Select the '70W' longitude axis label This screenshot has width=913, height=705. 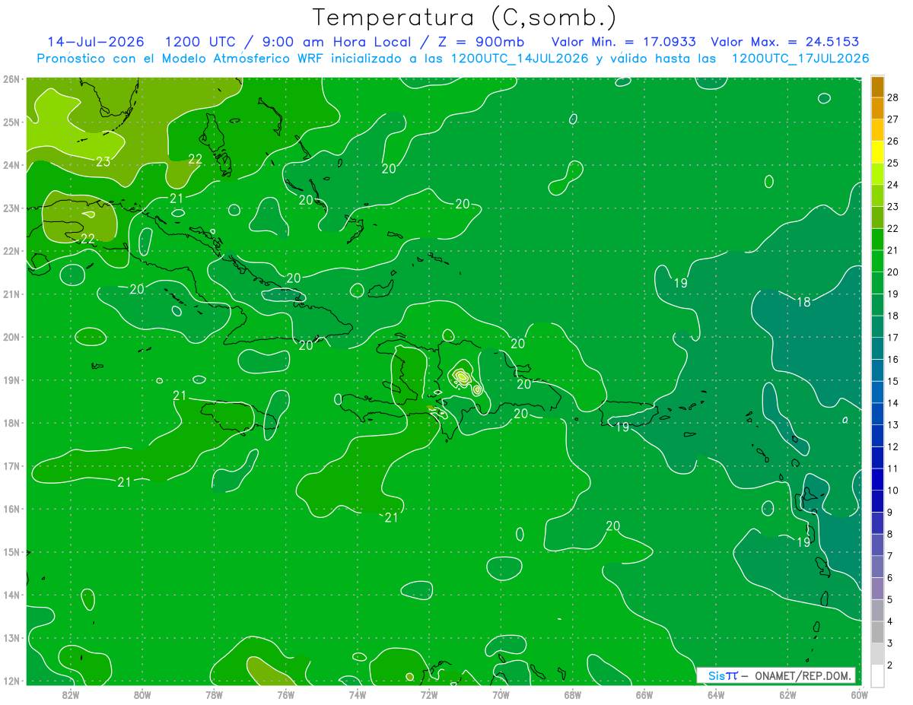click(x=501, y=694)
